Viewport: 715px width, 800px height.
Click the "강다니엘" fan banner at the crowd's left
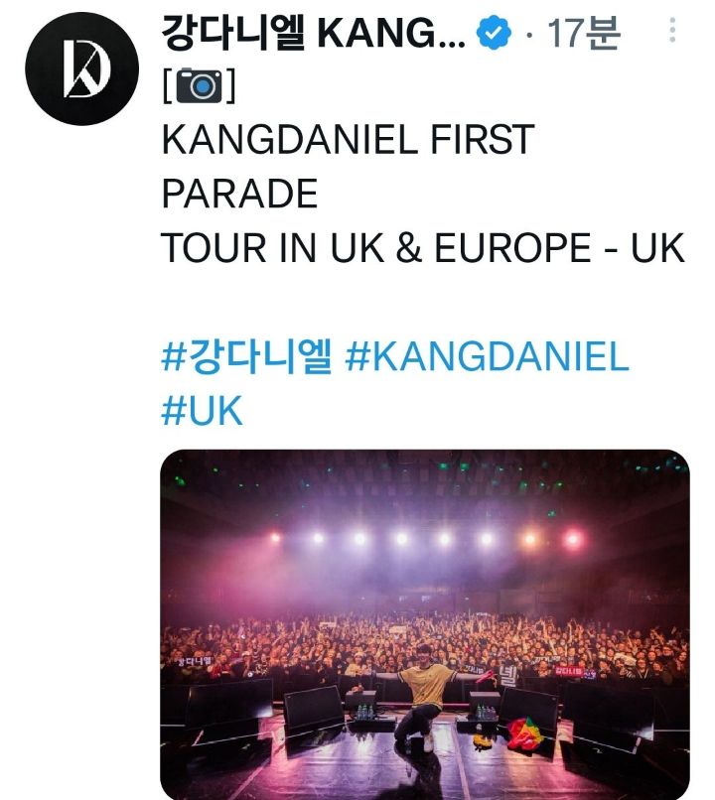pos(197,660)
